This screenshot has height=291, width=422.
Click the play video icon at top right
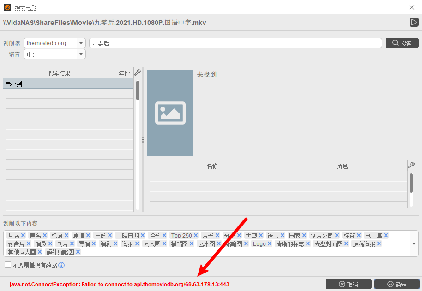(x=414, y=22)
